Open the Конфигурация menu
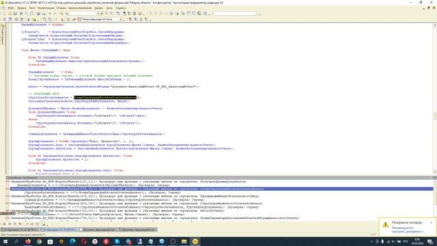Viewport: 437px width, 246px height. click(46, 8)
